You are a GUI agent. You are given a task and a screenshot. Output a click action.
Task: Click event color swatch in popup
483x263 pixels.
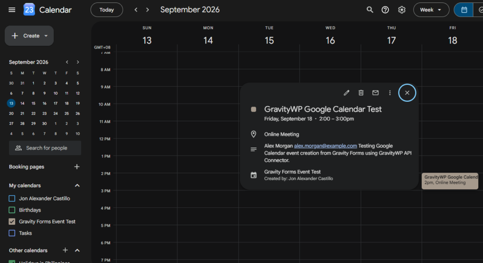point(253,109)
